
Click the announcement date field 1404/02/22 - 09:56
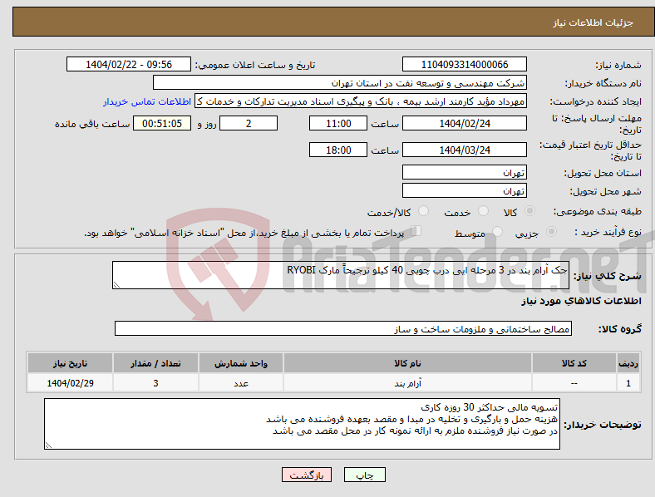click(129, 64)
